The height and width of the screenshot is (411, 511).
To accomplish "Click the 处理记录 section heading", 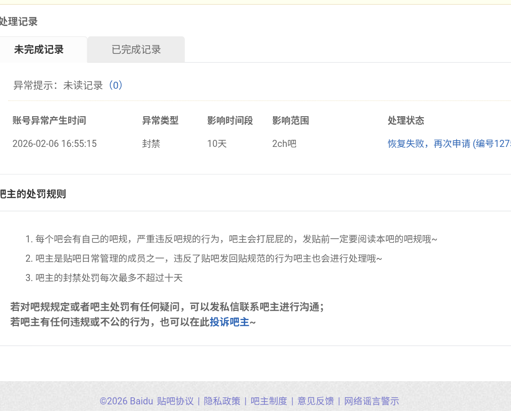I will pyautogui.click(x=18, y=21).
